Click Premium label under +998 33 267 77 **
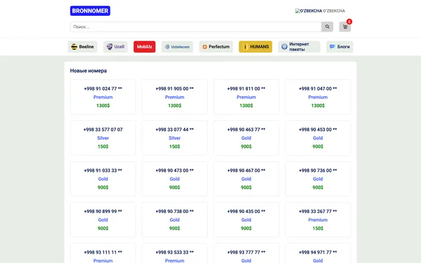The width and height of the screenshot is (421, 263). point(318,220)
